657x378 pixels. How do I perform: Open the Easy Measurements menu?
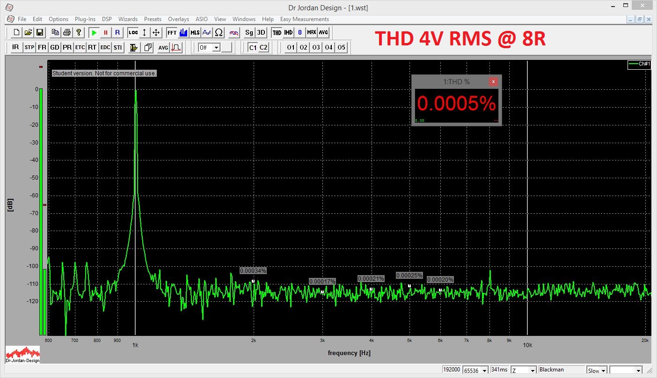(x=305, y=19)
